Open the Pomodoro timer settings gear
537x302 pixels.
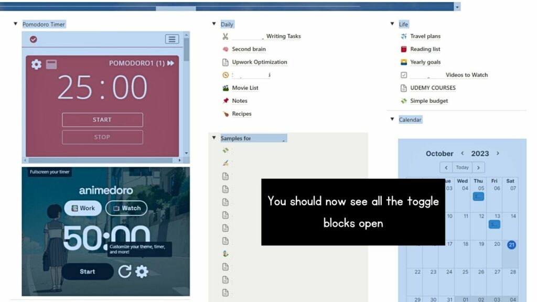click(x=37, y=64)
